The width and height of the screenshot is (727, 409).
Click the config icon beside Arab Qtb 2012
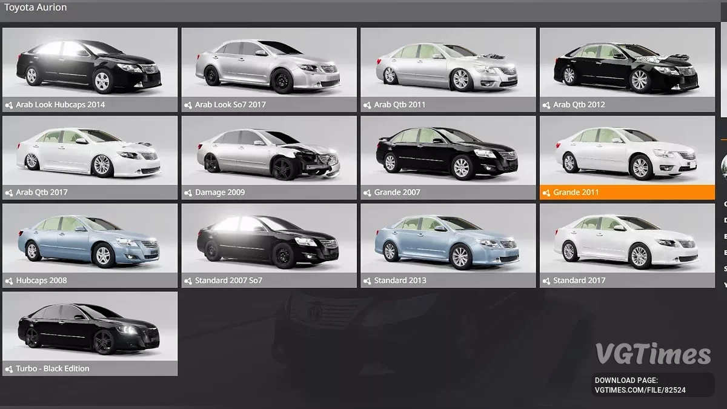coord(546,105)
